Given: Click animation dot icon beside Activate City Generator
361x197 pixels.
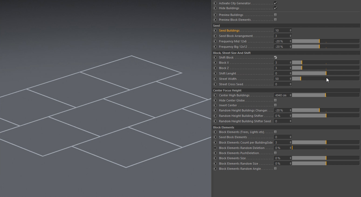Looking at the screenshot, I should point(215,3).
